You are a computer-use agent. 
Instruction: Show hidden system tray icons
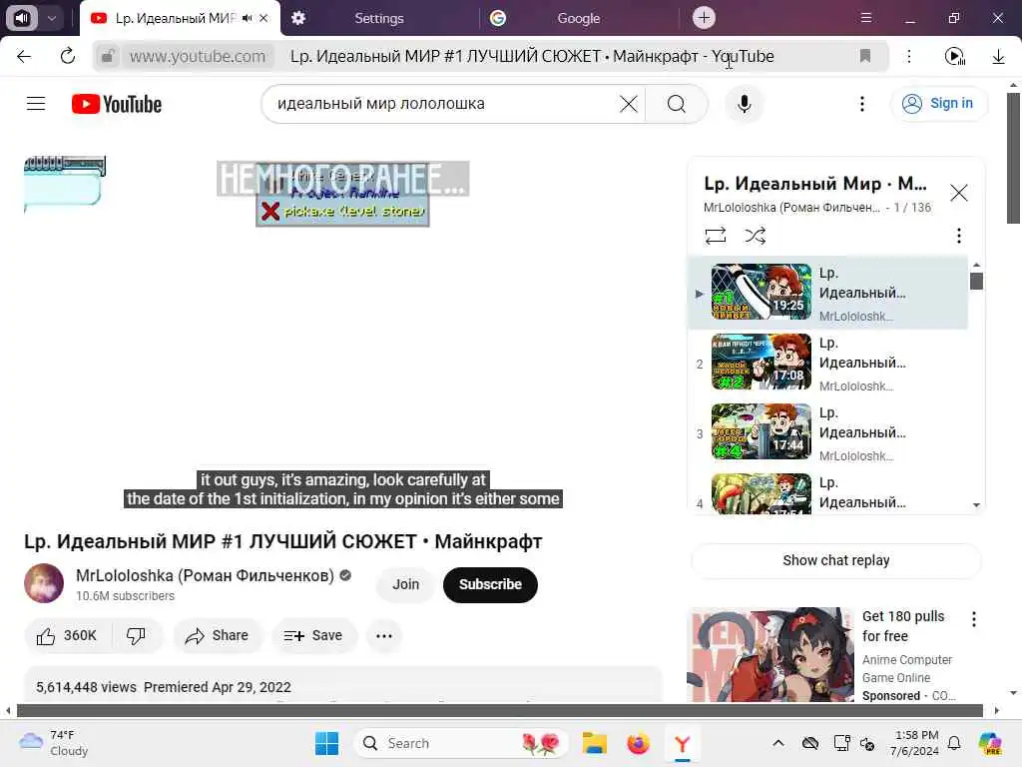click(x=778, y=743)
